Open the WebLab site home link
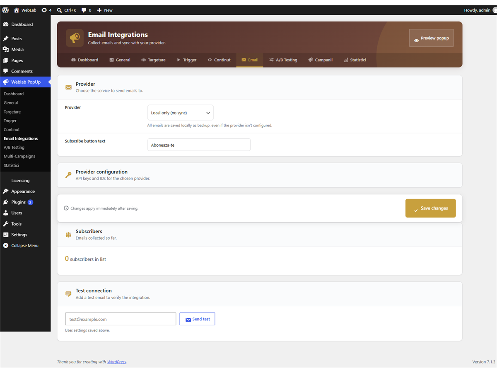Viewport: 497px width, 373px height. coord(25,10)
